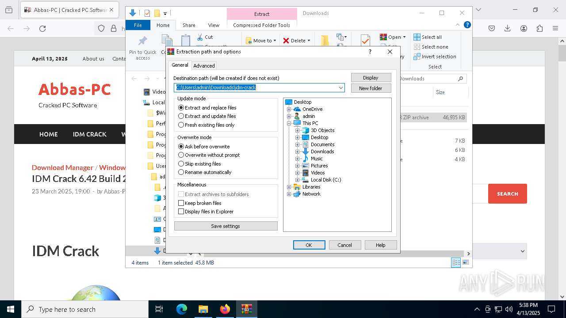Expand Network tree node
The width and height of the screenshot is (566, 318).
pos(289,194)
